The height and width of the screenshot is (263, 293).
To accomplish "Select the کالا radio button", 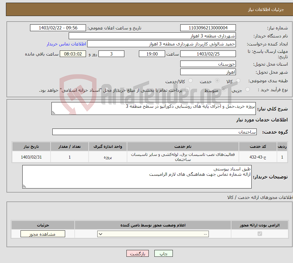I will coord(238,80).
